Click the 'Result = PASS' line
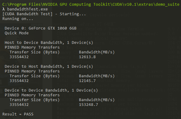Viewport: 181px width, 119px height. tap(18, 114)
